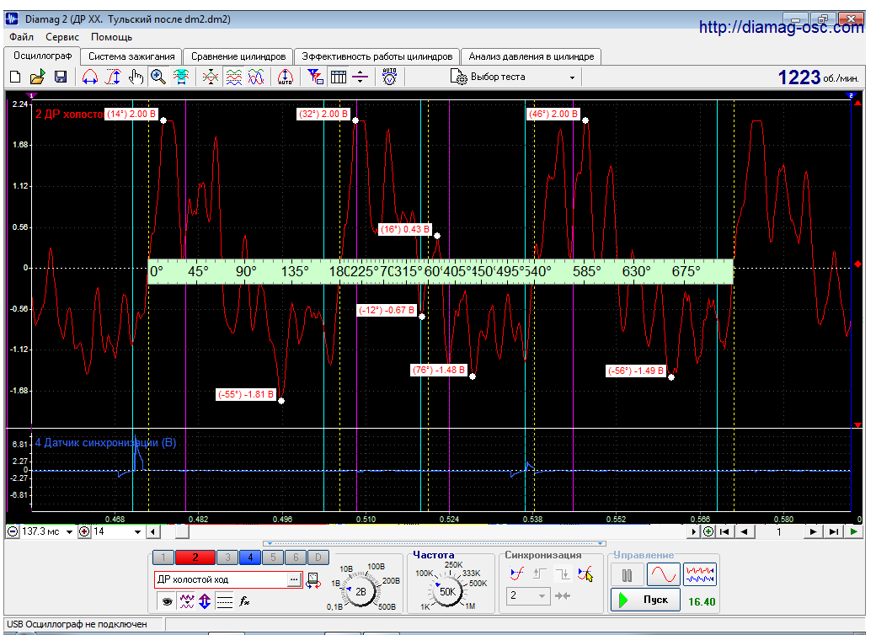Click the zoom-in plus button by 14

click(84, 531)
